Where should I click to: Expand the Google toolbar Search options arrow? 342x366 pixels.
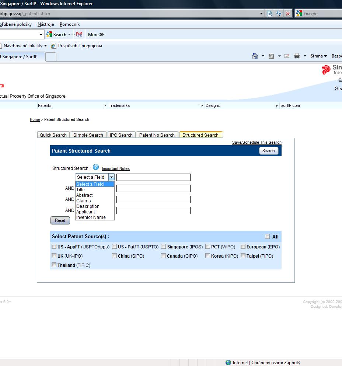(x=69, y=35)
